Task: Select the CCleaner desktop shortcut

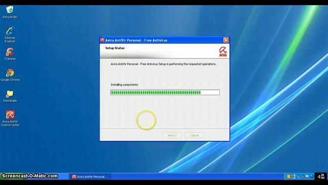Action: (10, 54)
